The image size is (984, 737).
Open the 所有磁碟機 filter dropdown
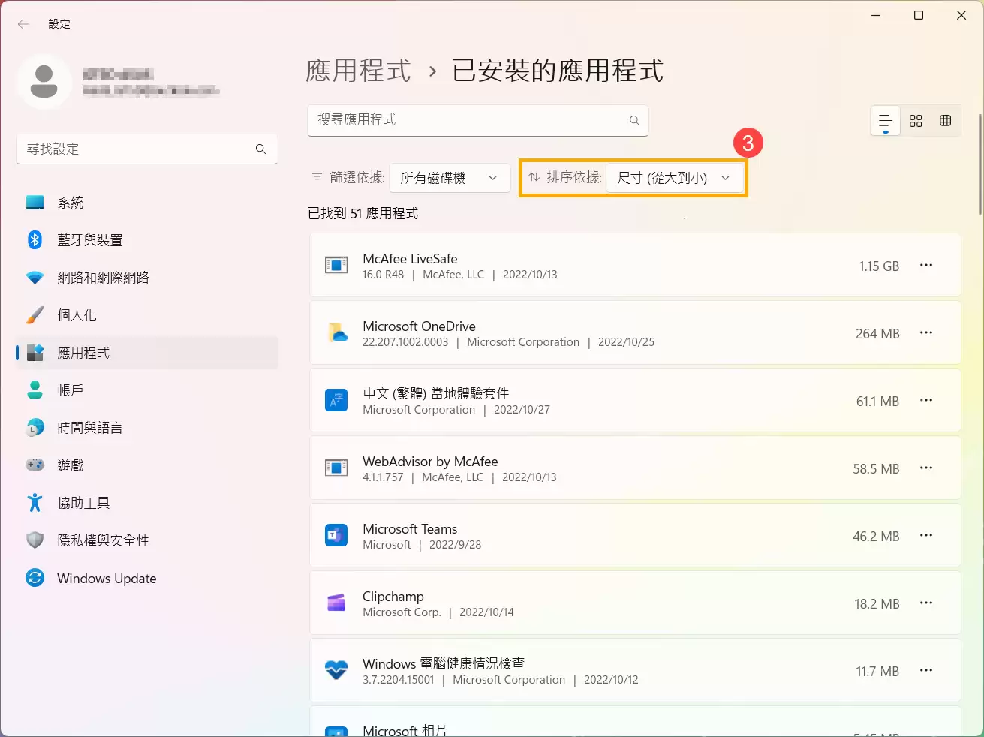coord(450,178)
